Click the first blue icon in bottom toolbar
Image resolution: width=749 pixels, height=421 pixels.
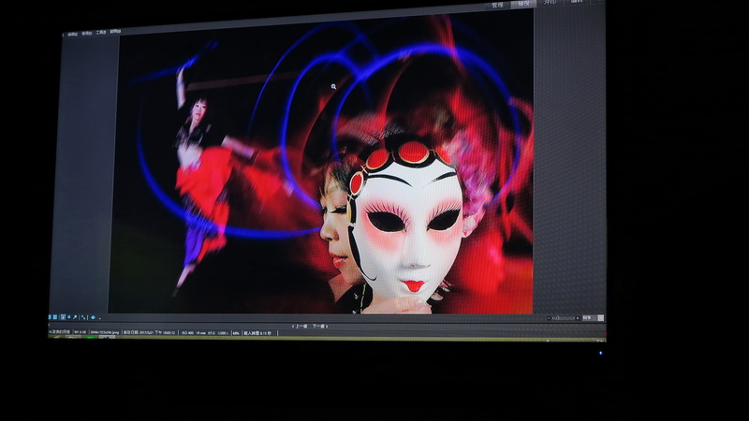pos(50,317)
